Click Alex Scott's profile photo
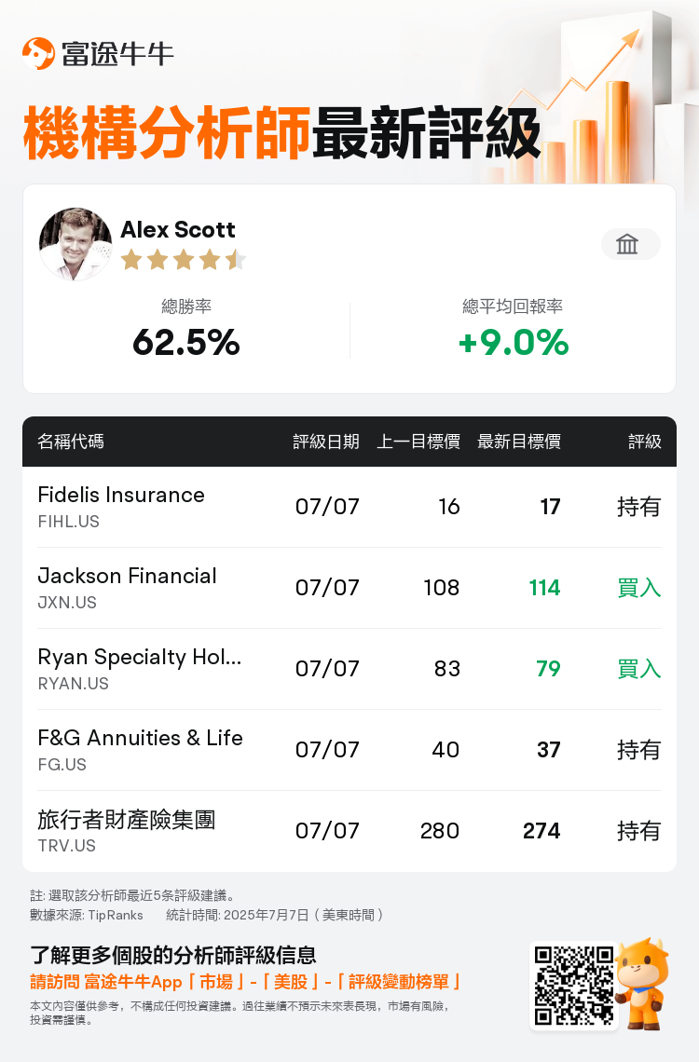This screenshot has height=1062, width=699. click(75, 244)
